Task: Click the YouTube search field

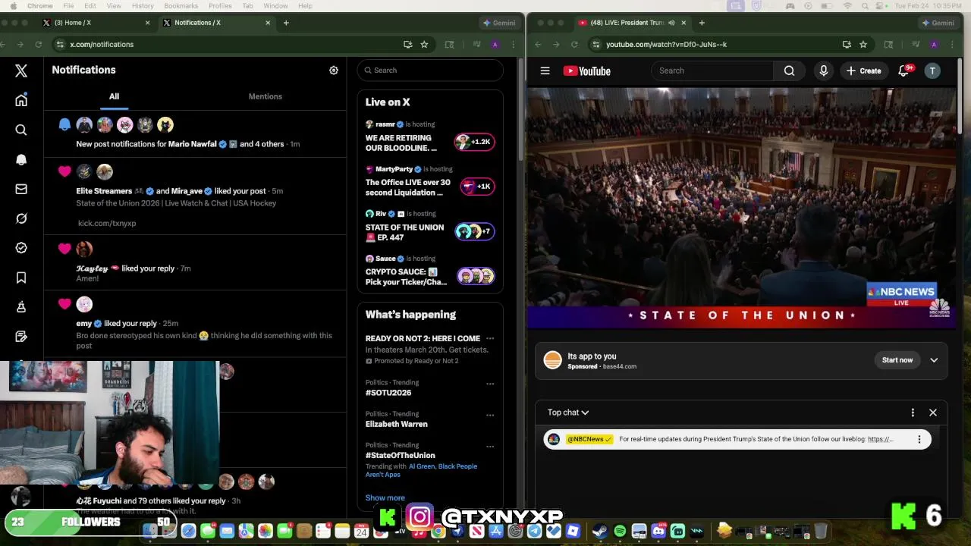Action: (712, 71)
